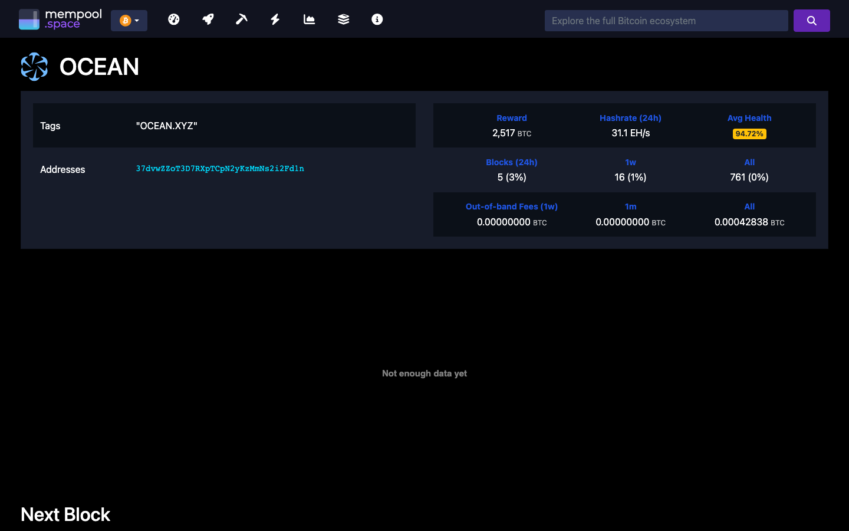Click the Avg Health 94.72% badge

tap(749, 133)
